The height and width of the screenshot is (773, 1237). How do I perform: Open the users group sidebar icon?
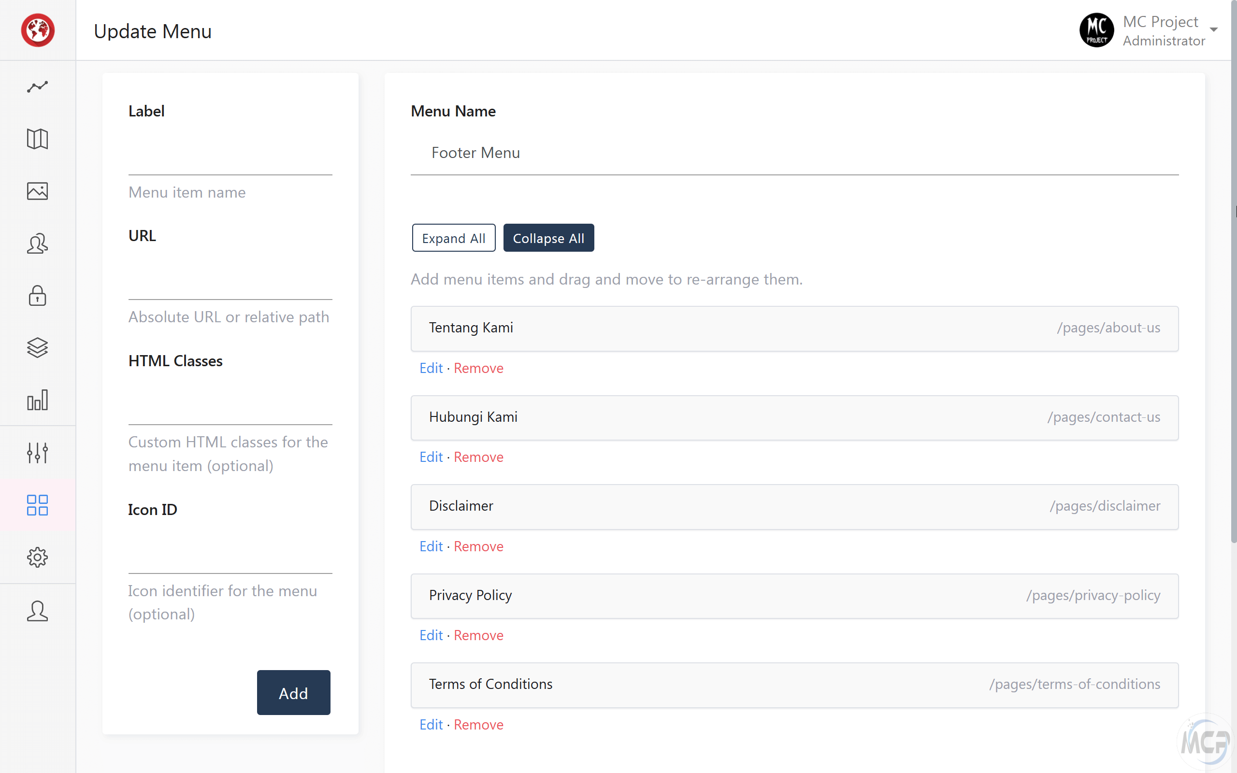pyautogui.click(x=37, y=244)
